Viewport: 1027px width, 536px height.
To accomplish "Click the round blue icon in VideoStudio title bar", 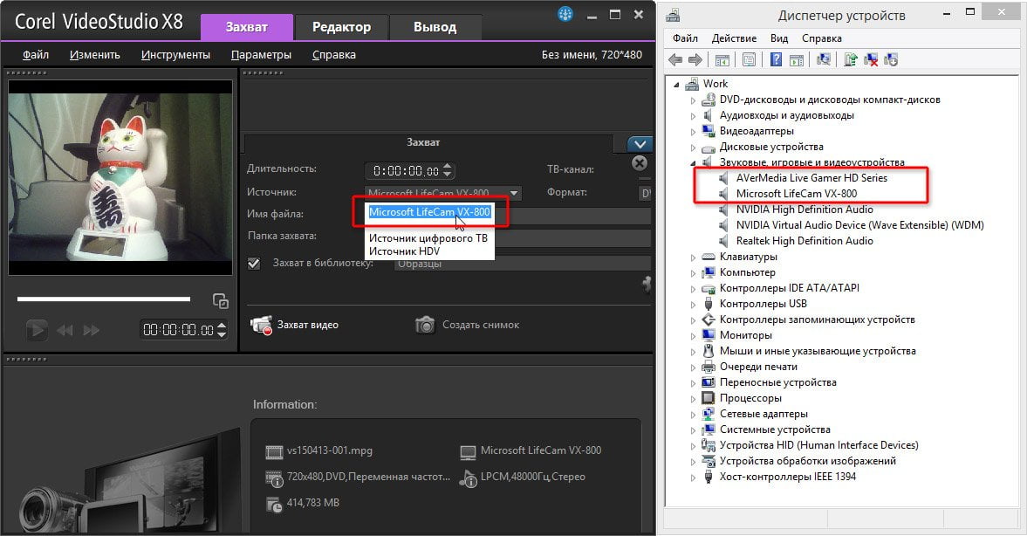I will click(565, 14).
